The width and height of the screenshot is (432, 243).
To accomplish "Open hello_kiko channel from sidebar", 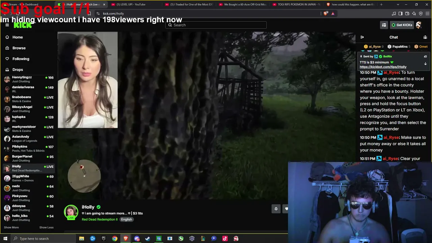I will point(29,218).
